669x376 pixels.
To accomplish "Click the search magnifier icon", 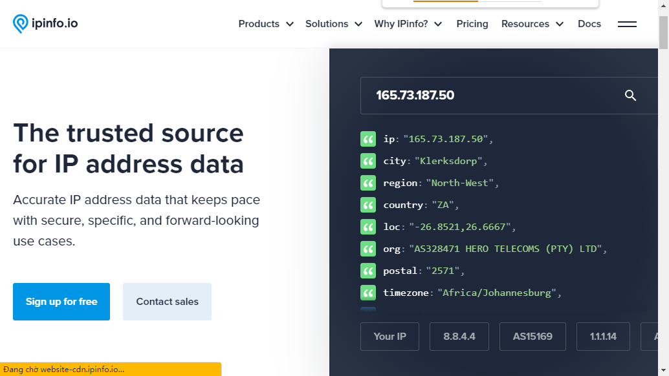I will [x=630, y=96].
